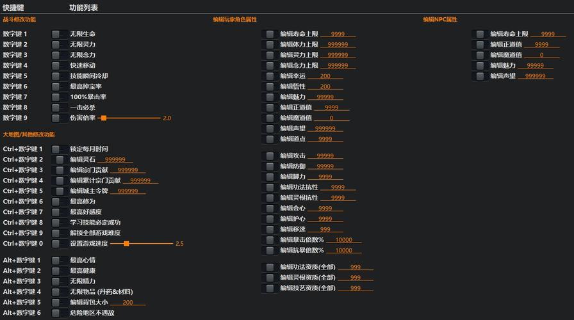The width and height of the screenshot is (574, 320).
Task: Toggle 无限生命 cheat switch
Action: 60,34
